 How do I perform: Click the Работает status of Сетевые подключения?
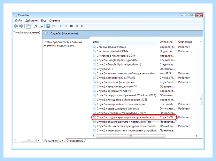[184, 47]
